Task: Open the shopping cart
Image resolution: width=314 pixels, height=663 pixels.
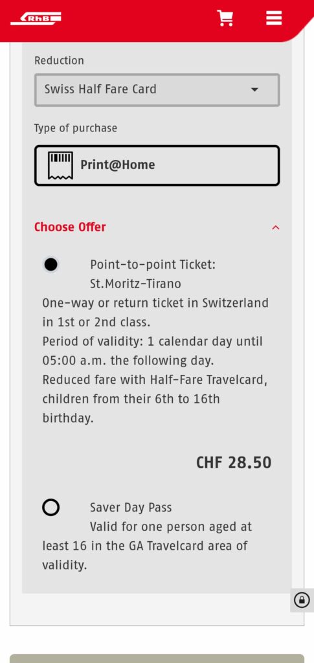Action: (225, 18)
